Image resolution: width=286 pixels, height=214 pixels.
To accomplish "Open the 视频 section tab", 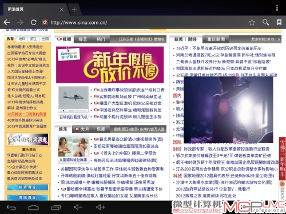I will 64,39.
